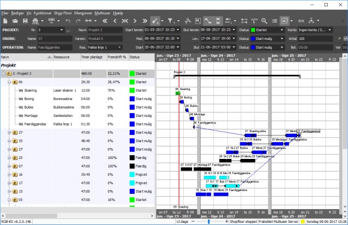
Task: Click the XML import icon
Action: point(51,21)
